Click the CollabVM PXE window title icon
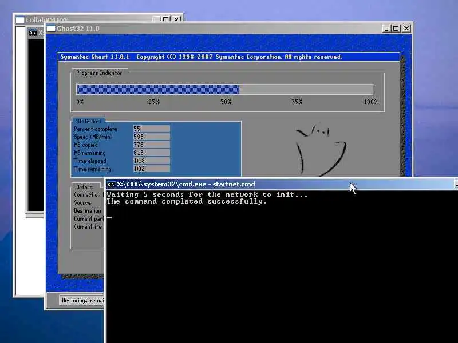This screenshot has height=343, width=458. pos(20,20)
